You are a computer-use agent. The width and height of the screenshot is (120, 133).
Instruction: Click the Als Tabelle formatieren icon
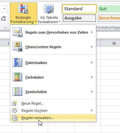pos(49,9)
